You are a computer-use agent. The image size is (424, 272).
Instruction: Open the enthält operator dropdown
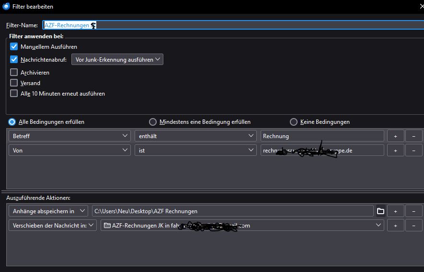195,136
